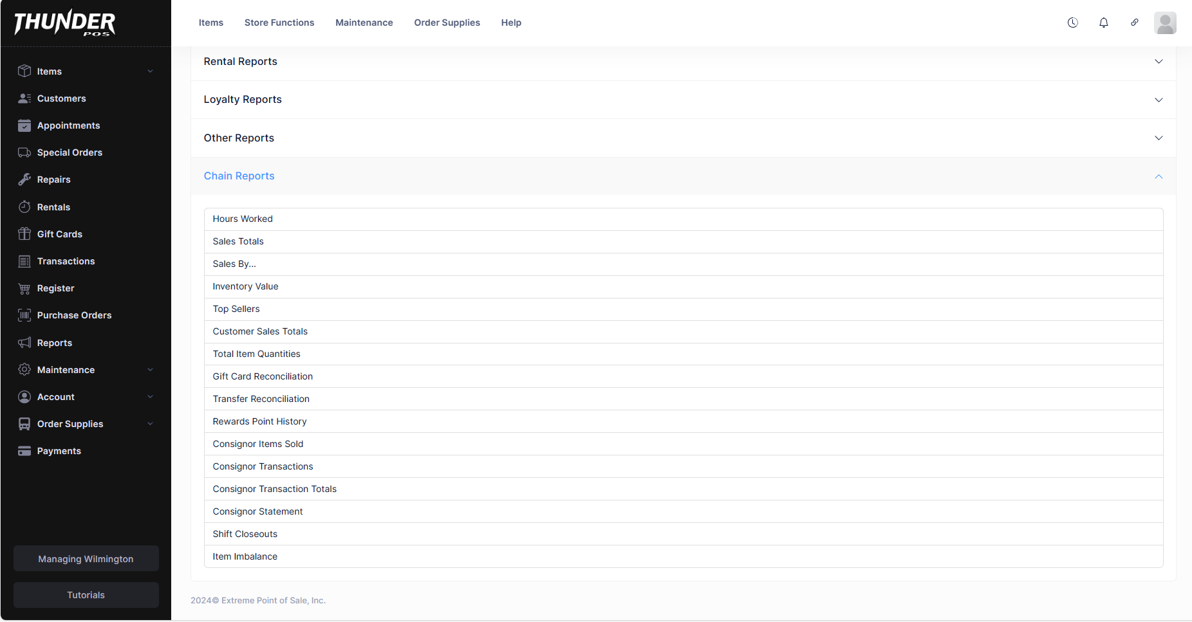Image resolution: width=1192 pixels, height=622 pixels.
Task: Expand the Maintenance sidebar submenu
Action: click(150, 370)
